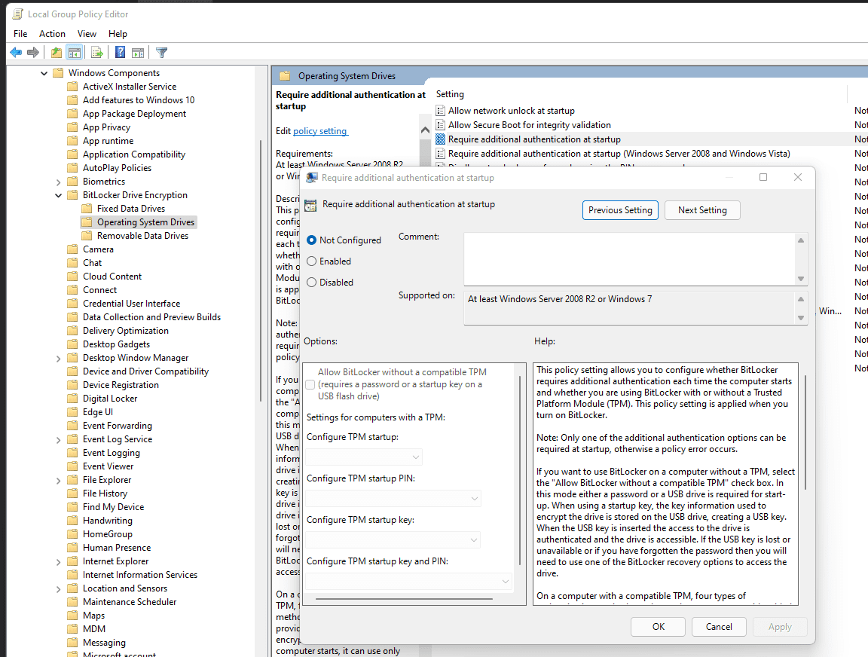Select the Disabled radio button
Screen dimensions: 868x657
point(312,283)
